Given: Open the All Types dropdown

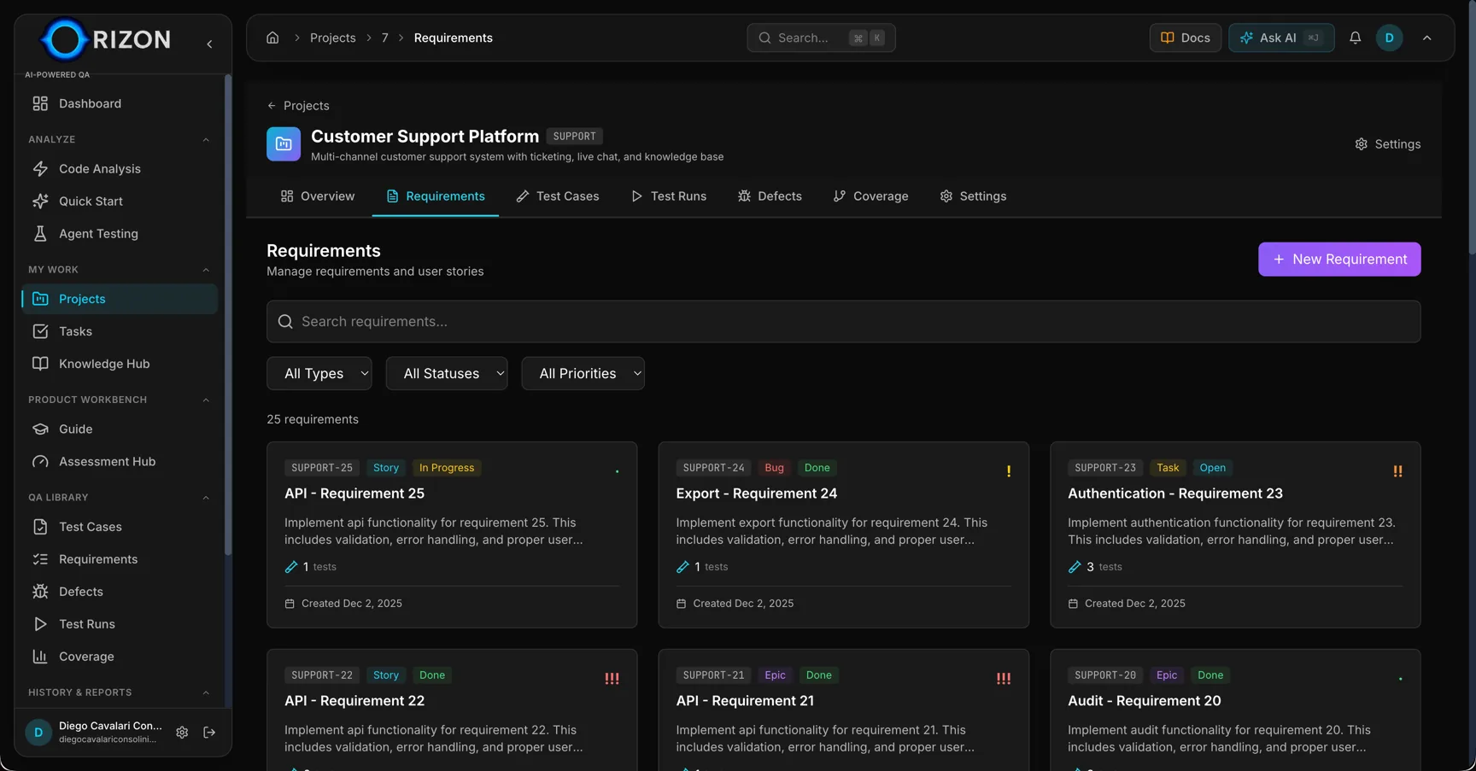Looking at the screenshot, I should point(319,373).
